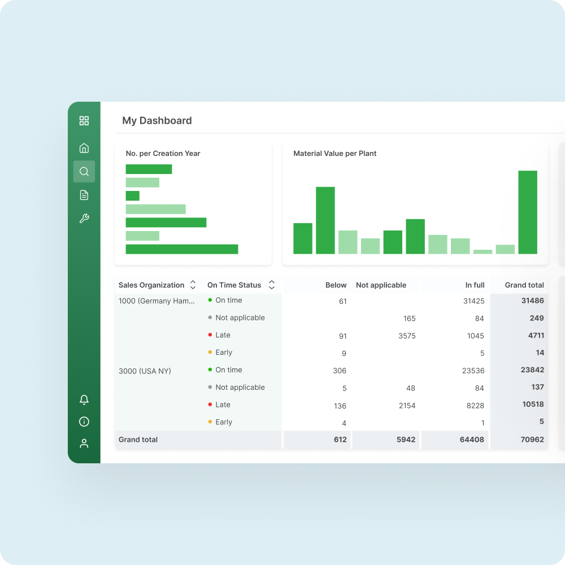Click the value 1045 in In full column

point(476,336)
